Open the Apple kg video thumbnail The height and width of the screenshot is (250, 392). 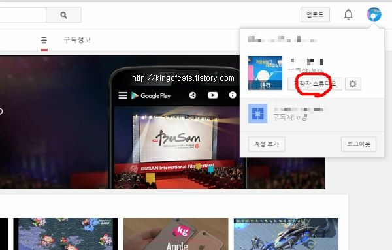click(176, 234)
